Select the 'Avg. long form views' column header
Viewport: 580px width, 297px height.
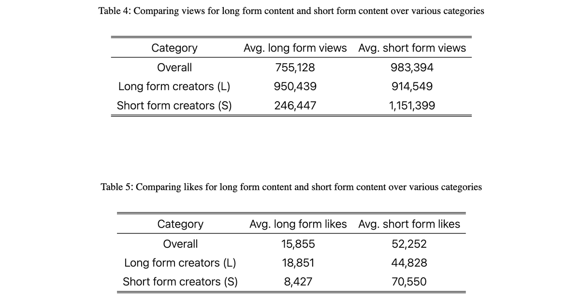295,48
